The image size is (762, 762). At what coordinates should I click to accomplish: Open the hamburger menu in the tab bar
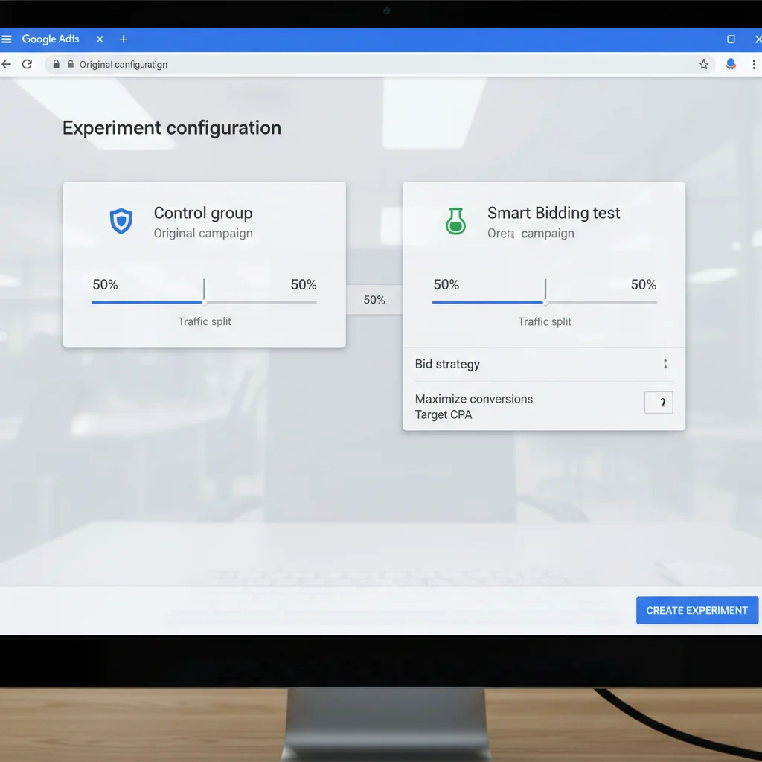[x=6, y=39]
